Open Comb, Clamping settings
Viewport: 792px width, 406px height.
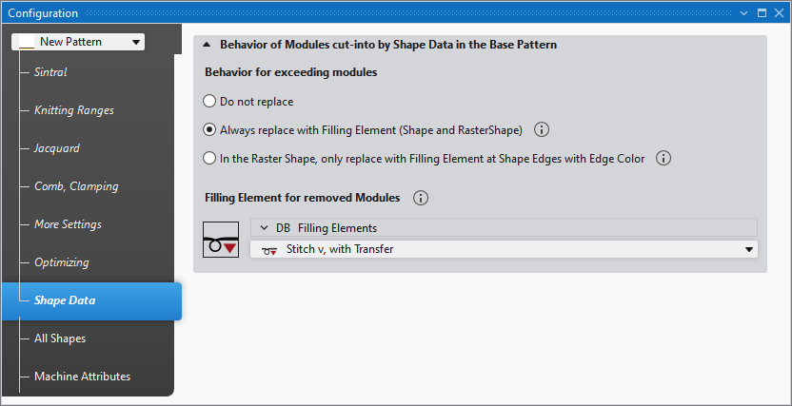pos(76,186)
